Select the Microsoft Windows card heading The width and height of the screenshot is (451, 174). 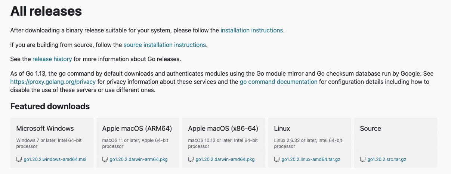click(45, 129)
